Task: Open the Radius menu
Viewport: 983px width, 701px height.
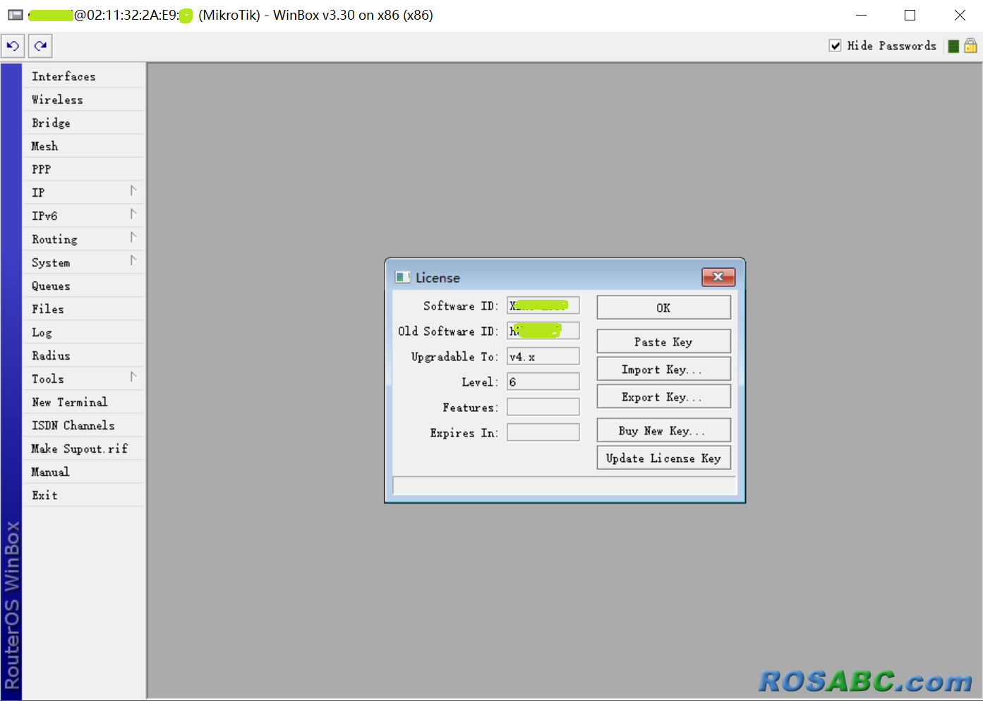Action: [x=83, y=355]
